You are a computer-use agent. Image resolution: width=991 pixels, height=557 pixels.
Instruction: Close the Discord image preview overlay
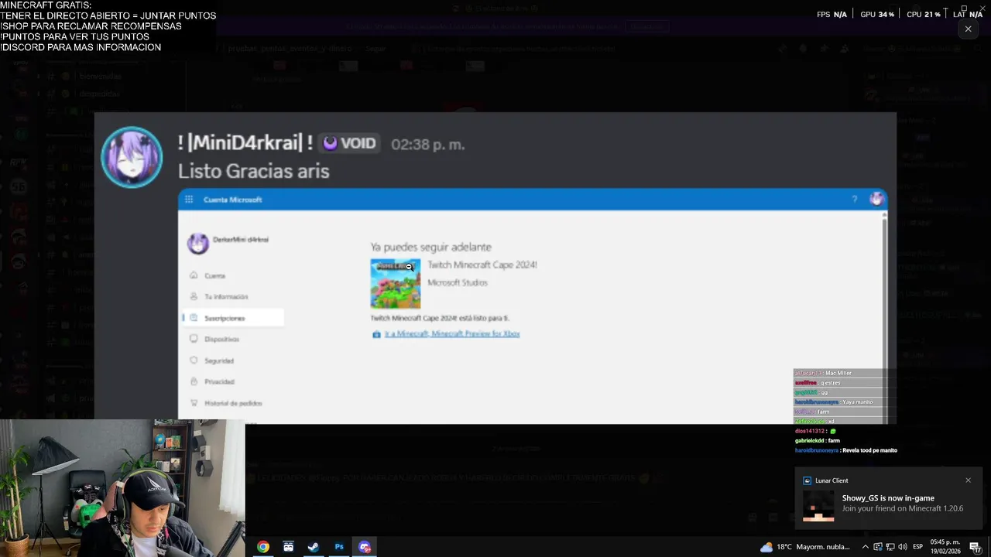(968, 29)
